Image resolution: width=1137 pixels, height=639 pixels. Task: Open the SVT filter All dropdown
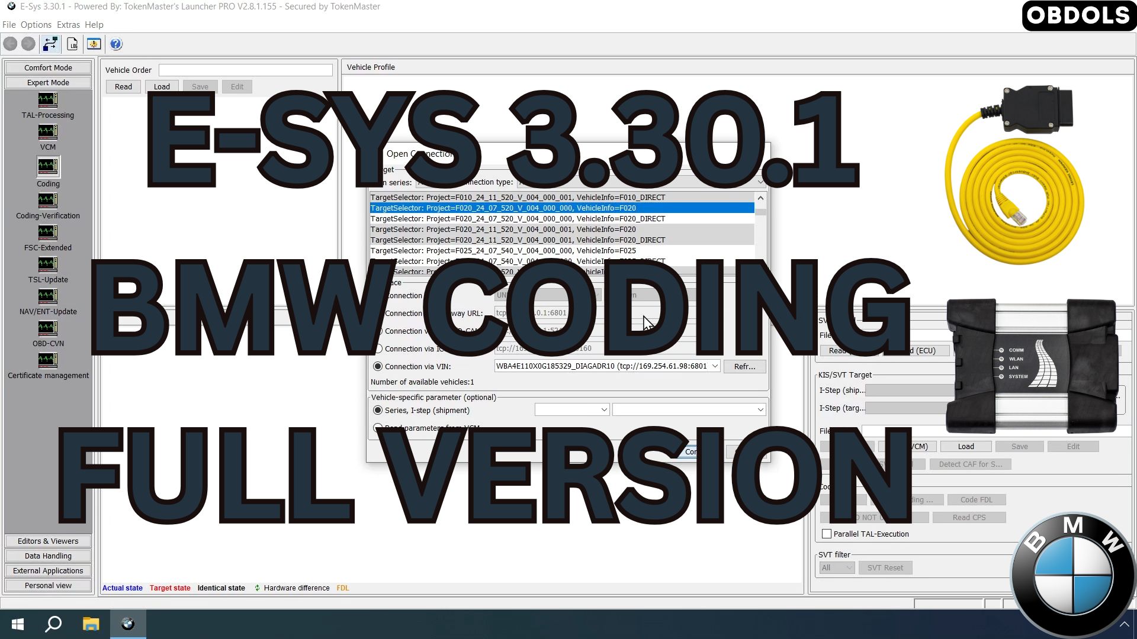click(x=837, y=567)
